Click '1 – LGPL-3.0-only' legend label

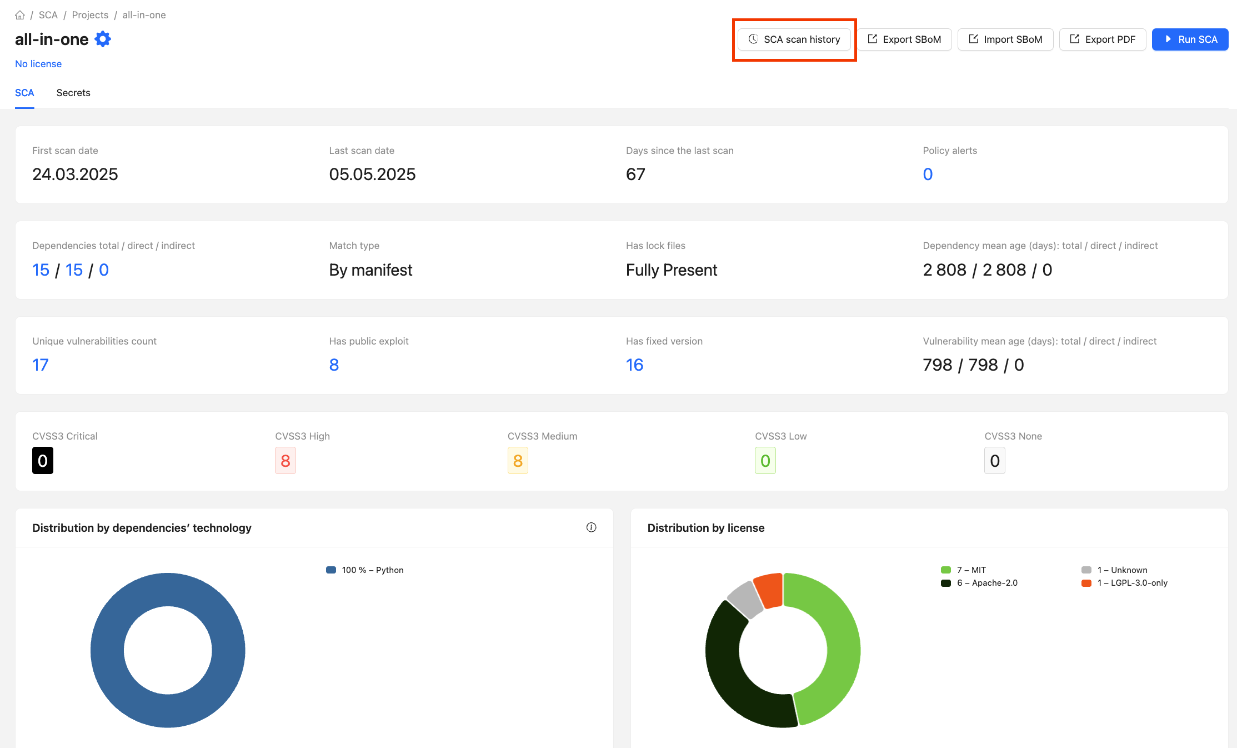click(1133, 583)
